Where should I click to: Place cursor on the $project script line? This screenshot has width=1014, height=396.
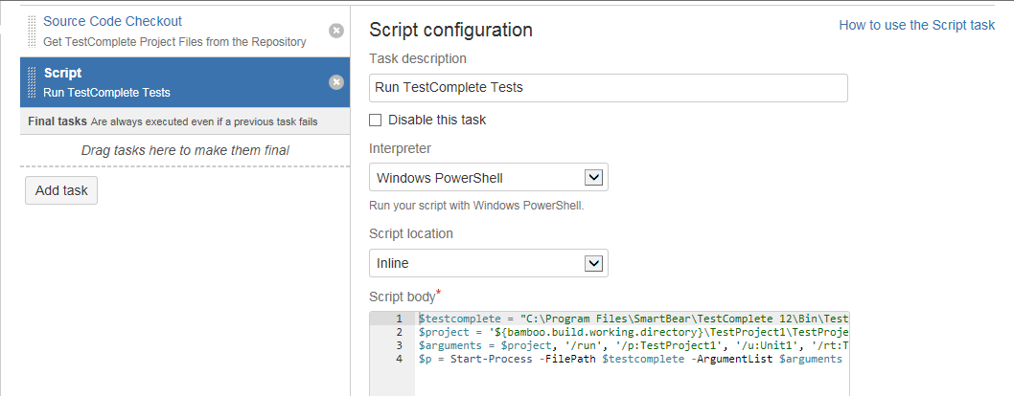tap(633, 332)
